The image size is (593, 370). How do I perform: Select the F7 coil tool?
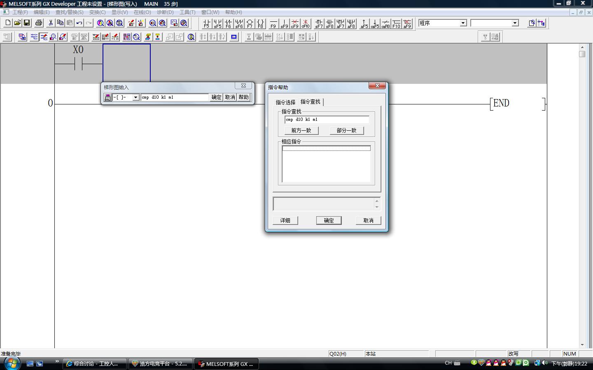(x=250, y=23)
